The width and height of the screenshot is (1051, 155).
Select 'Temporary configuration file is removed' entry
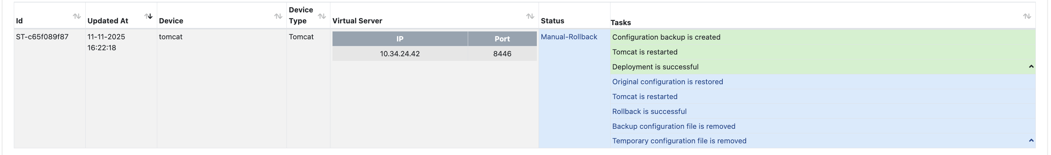[x=679, y=141]
